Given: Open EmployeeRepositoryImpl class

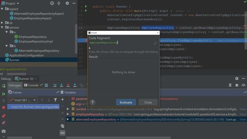Looking at the screenshot, I should click(36, 41).
